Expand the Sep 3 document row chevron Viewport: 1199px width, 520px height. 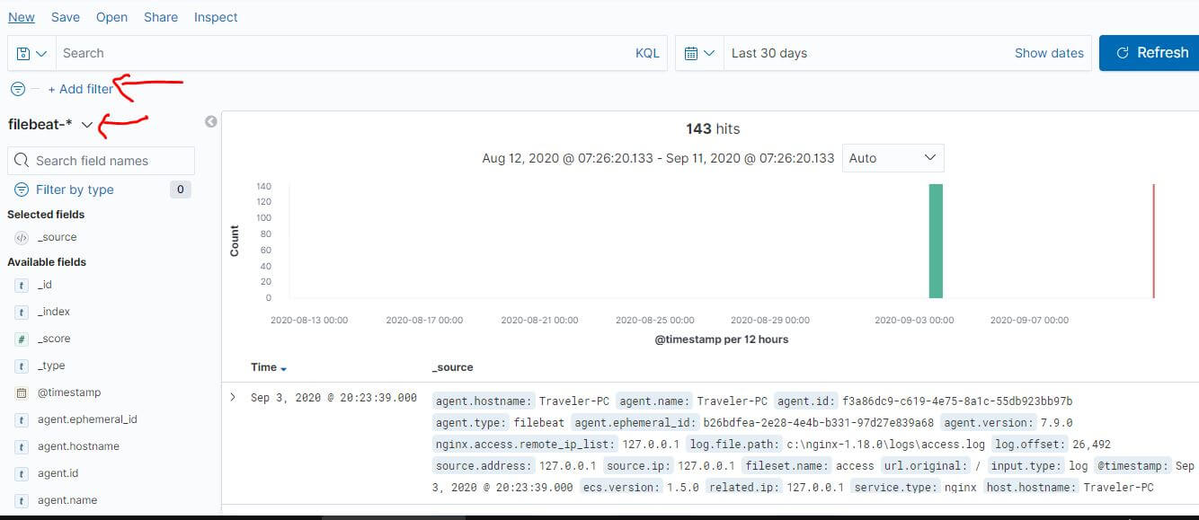233,396
